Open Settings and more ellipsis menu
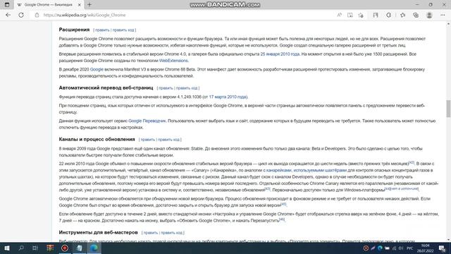This screenshot has height=254, width=451. tap(443, 15)
